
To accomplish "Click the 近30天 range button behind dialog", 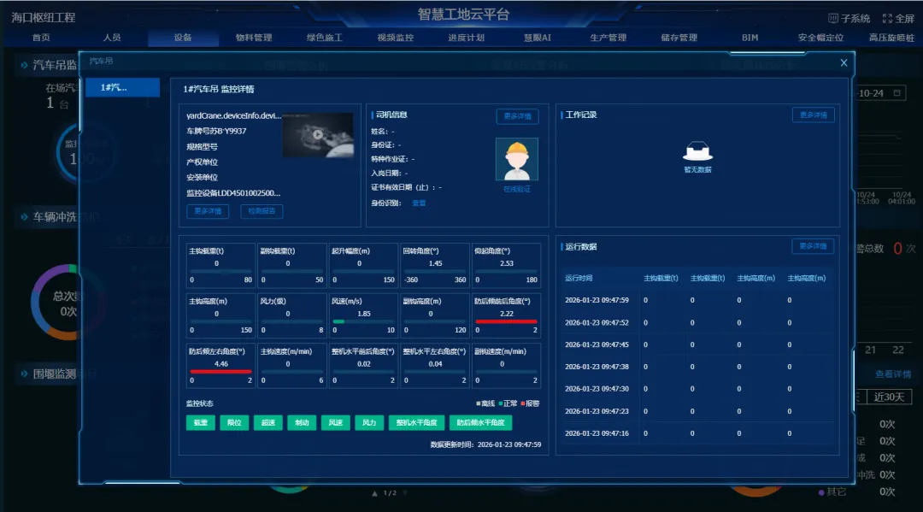I will pos(889,397).
